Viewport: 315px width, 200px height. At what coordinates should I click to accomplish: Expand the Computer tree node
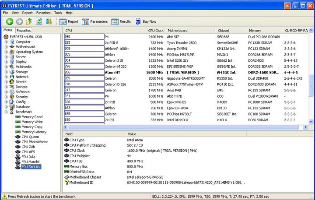pos(6,42)
